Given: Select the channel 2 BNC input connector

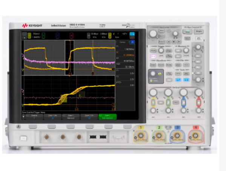Looking at the screenshot, I should pyautogui.click(x=159, y=136).
